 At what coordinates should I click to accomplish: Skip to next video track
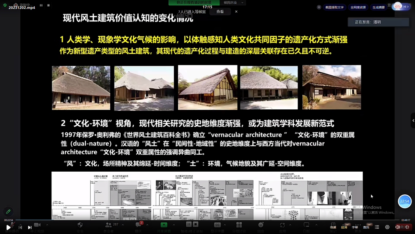(x=30, y=227)
